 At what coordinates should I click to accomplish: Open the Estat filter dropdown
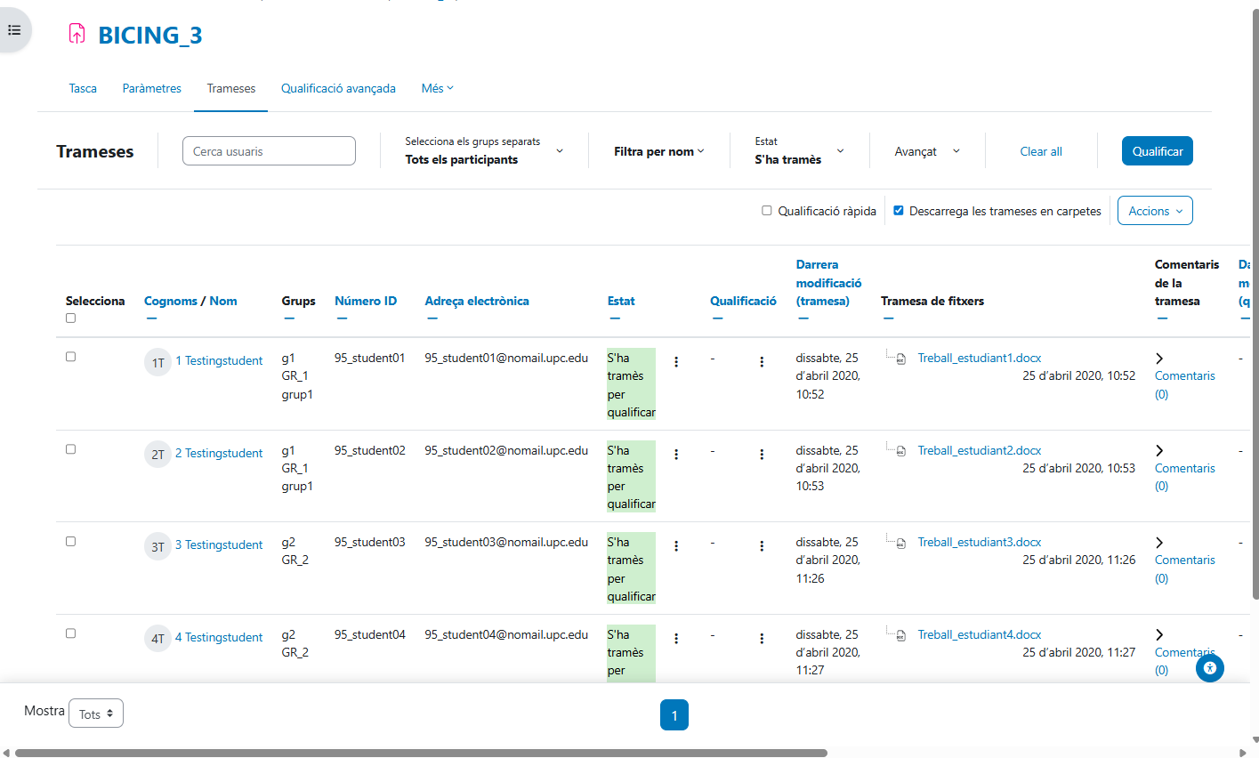click(x=798, y=151)
